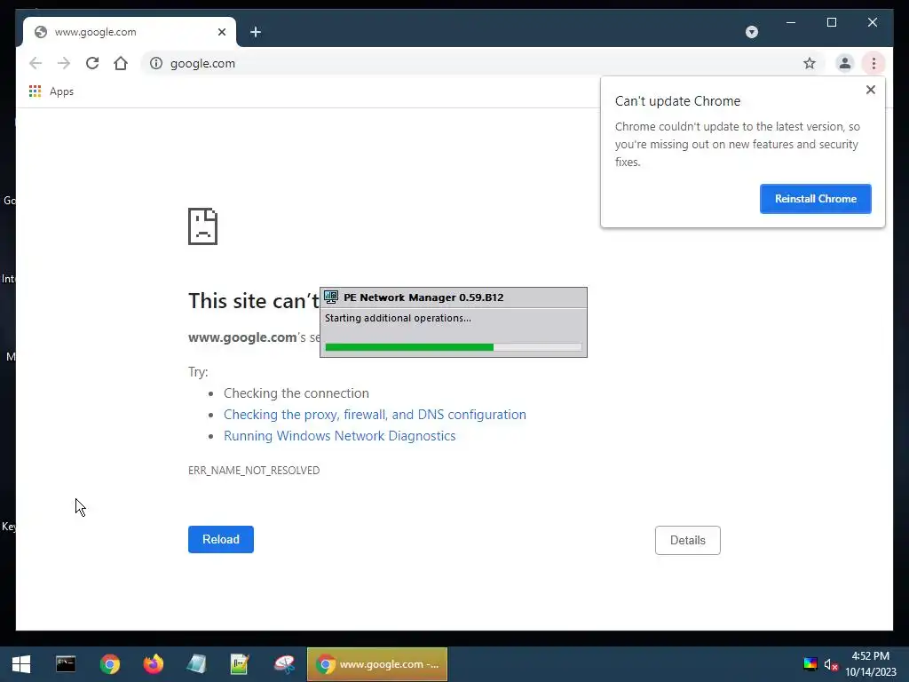Open the Chrome profile avatar
This screenshot has height=682, width=909.
click(x=845, y=63)
